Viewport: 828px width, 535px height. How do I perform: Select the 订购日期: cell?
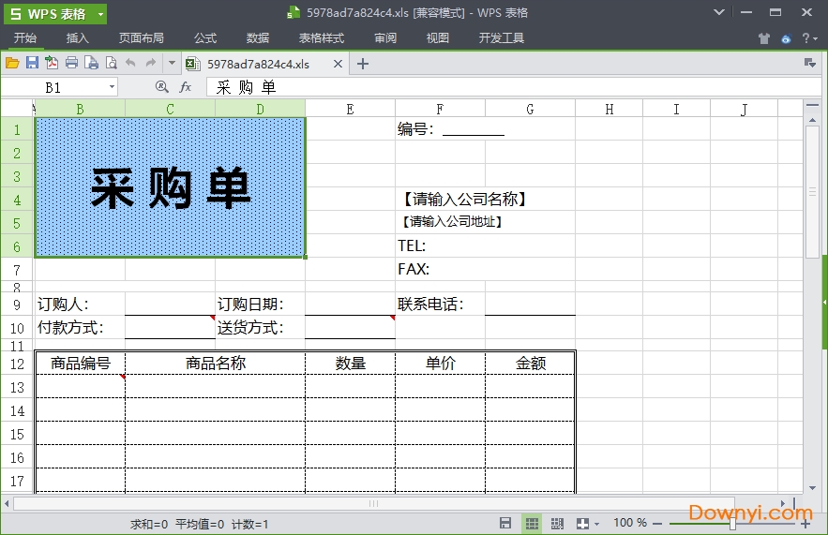(x=260, y=304)
